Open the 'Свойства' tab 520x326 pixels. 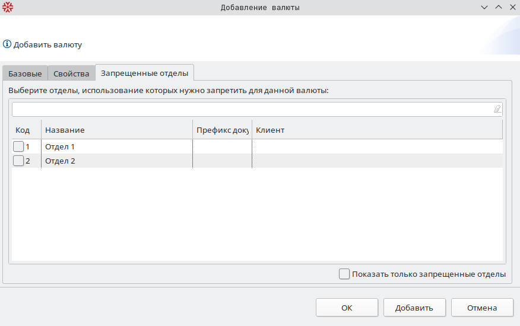pyautogui.click(x=71, y=73)
